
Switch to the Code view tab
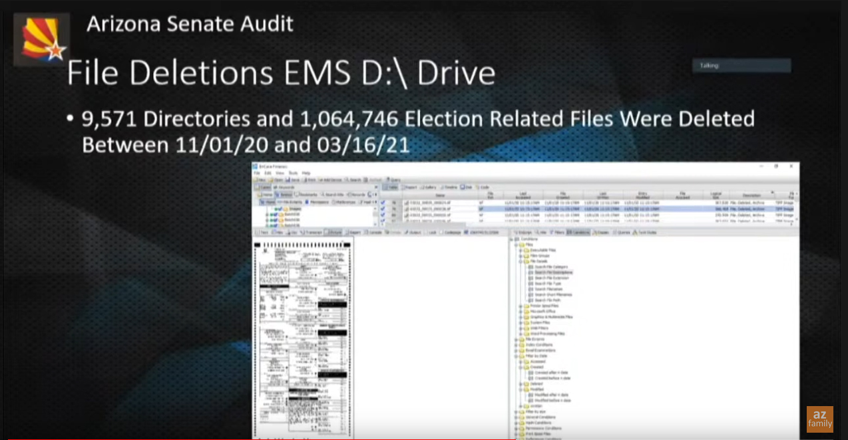[483, 187]
